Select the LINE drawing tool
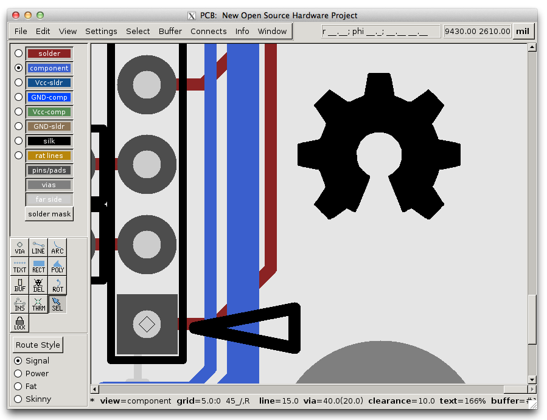The width and height of the screenshot is (547, 420). (38, 247)
